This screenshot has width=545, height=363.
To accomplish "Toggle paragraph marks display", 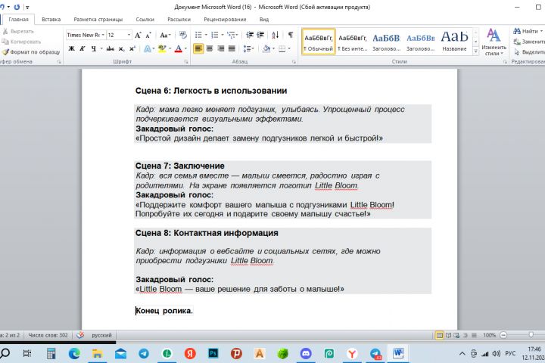I will coord(291,35).
